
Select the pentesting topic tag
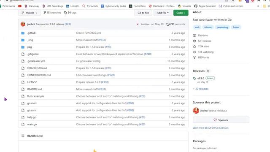[x=222, y=27]
